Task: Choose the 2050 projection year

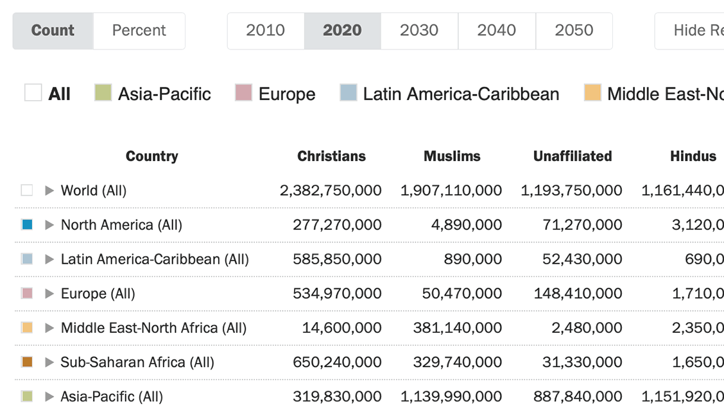Action: pyautogui.click(x=573, y=30)
